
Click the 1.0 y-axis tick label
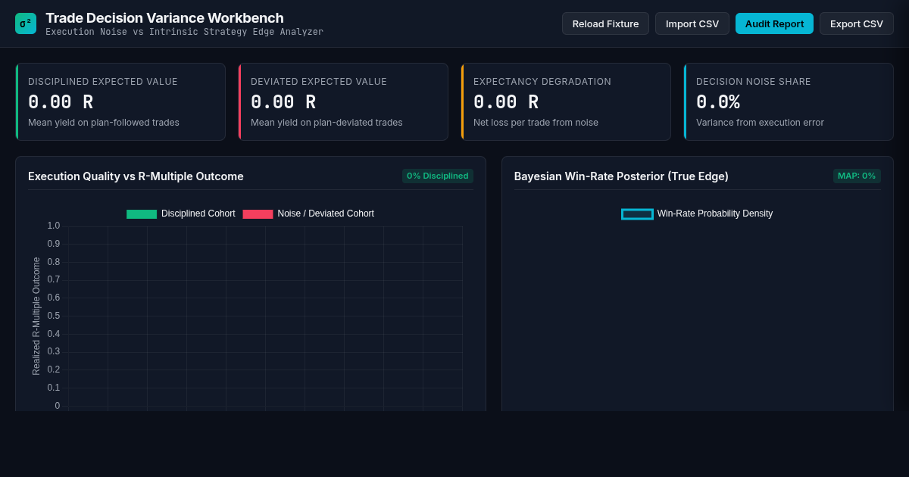[54, 226]
